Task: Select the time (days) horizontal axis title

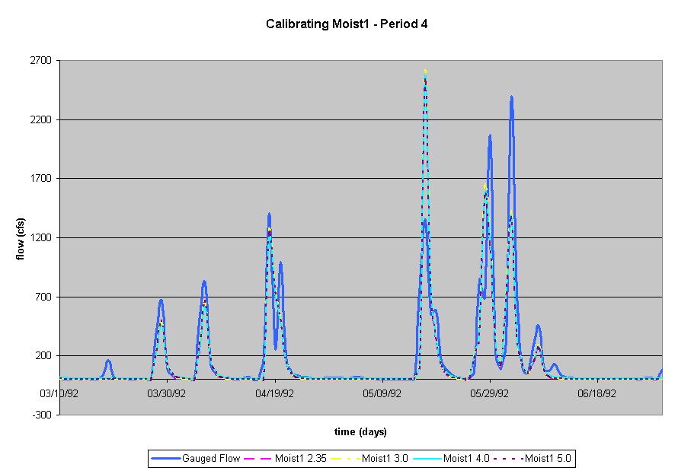Action: coord(360,432)
